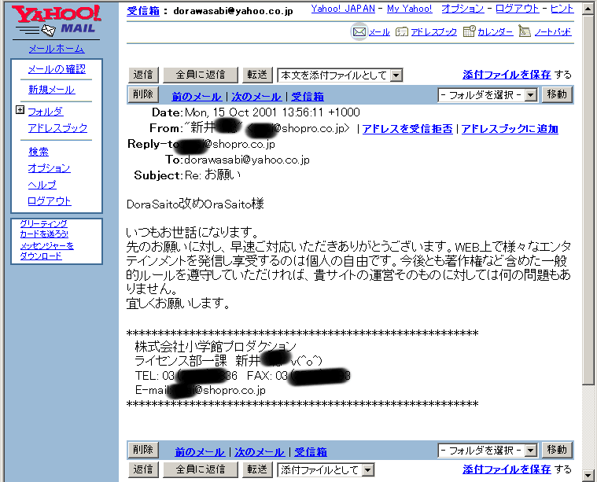Select 新規メール in sidebar

coord(51,90)
